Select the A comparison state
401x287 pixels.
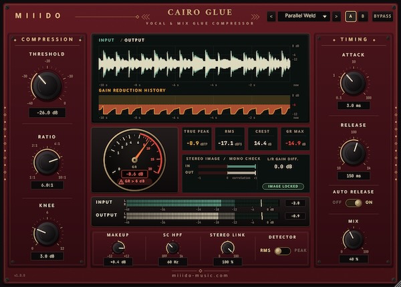(x=351, y=16)
